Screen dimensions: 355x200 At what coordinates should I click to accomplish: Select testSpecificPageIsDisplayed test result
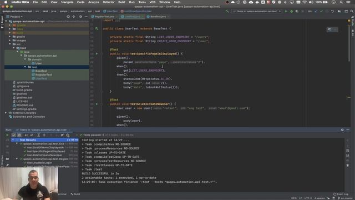[x=46, y=151]
